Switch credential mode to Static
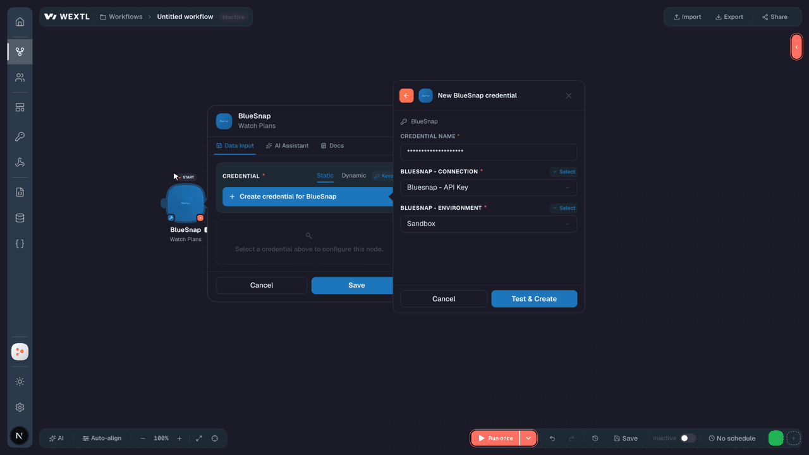809x455 pixels. point(325,176)
